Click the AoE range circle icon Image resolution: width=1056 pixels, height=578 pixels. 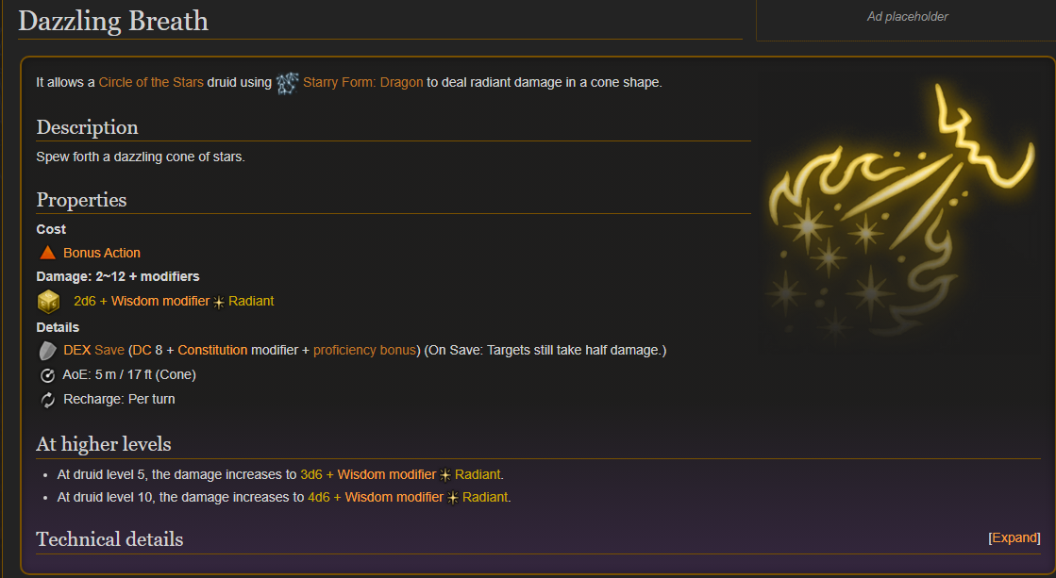click(x=47, y=375)
